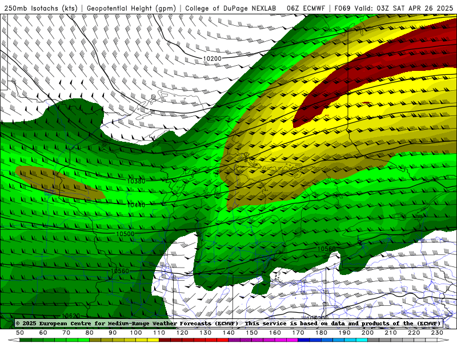Screen dimensions: 457x343
Task: Click the left-side 10560 contour label
Action: pos(120,271)
